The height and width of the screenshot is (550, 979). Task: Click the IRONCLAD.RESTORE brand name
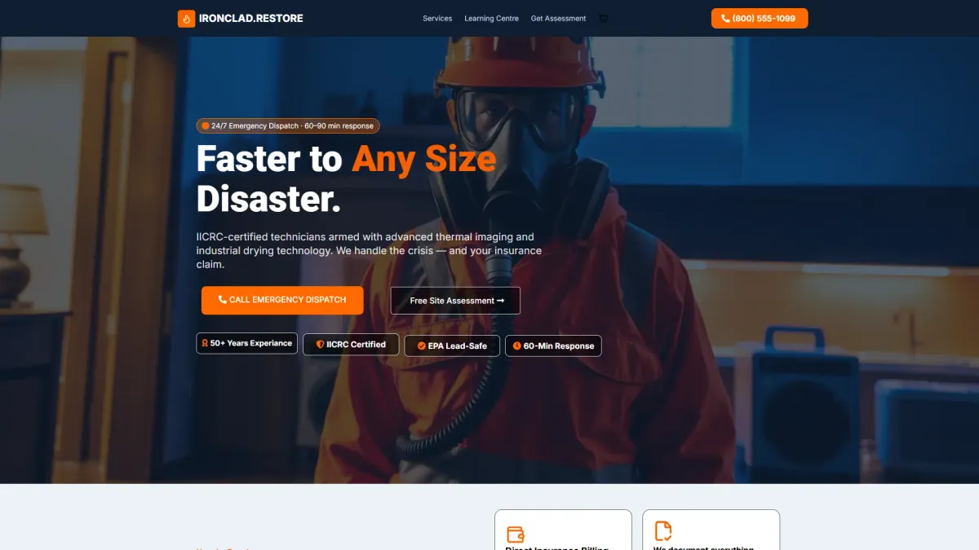251,18
